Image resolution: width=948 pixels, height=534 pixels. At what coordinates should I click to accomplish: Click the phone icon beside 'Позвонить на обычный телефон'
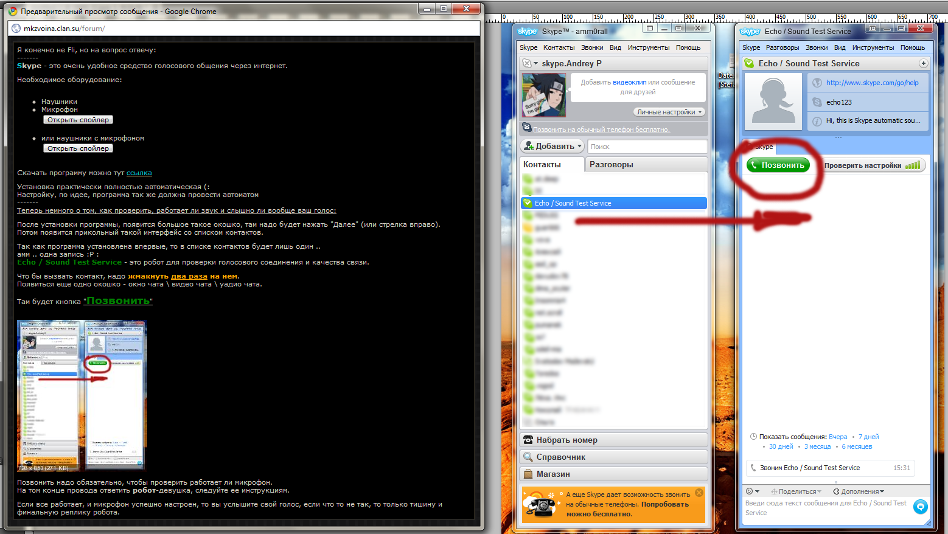click(527, 128)
